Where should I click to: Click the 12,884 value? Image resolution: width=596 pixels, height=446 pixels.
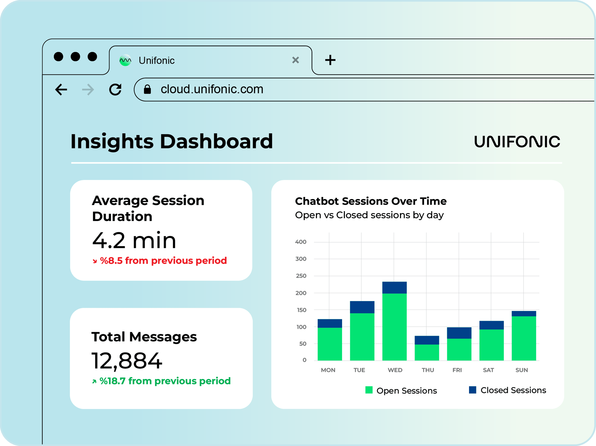coord(127,361)
